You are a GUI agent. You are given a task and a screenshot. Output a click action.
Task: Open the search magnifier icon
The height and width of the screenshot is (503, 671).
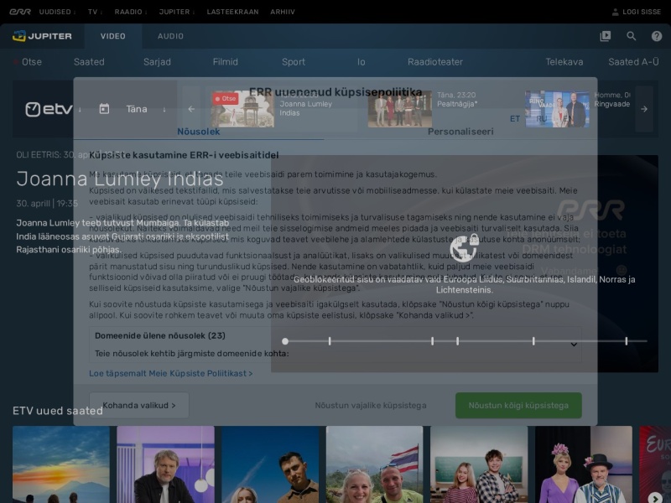point(632,36)
